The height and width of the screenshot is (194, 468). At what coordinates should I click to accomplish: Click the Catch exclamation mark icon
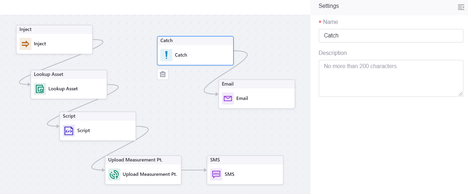(x=166, y=55)
